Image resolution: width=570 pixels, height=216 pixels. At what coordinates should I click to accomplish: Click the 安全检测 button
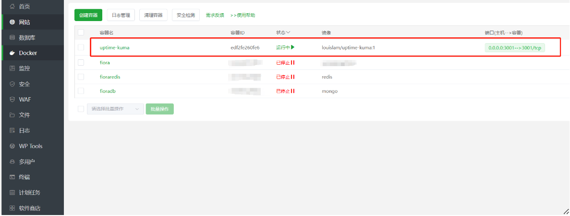pos(185,15)
